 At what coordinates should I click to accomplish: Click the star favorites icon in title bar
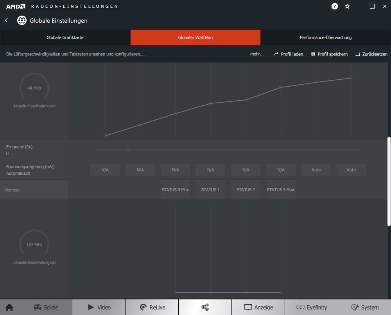point(347,7)
